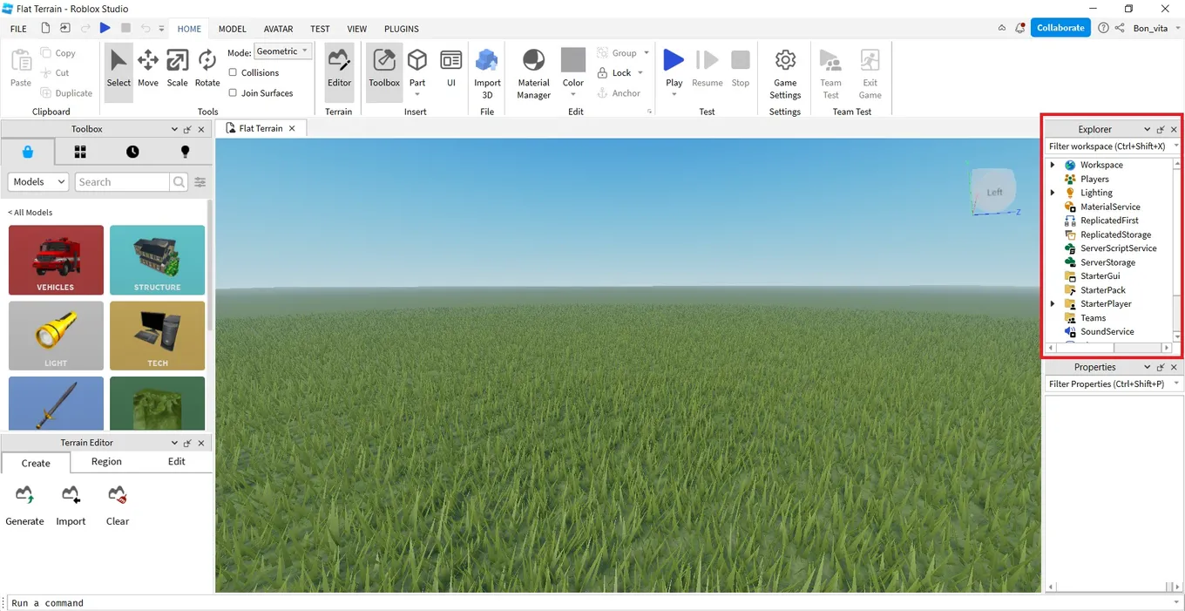Enable the Join Surfaces checkbox
The height and width of the screenshot is (611, 1185).
[x=233, y=92]
